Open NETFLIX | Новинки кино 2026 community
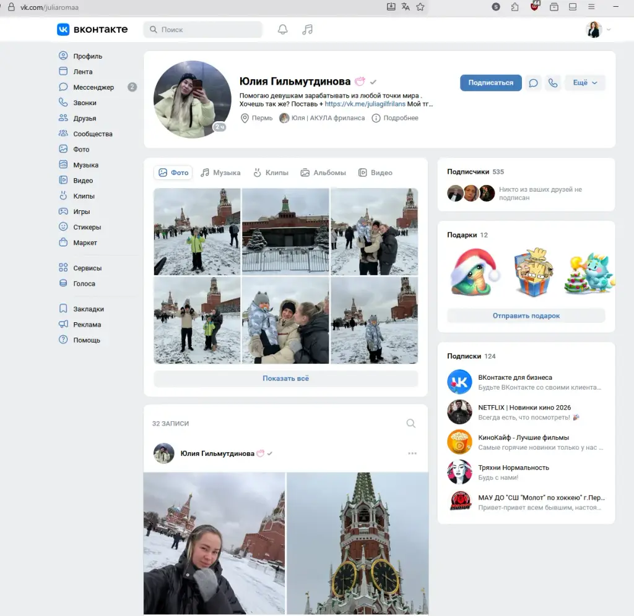634x616 pixels. (526, 412)
